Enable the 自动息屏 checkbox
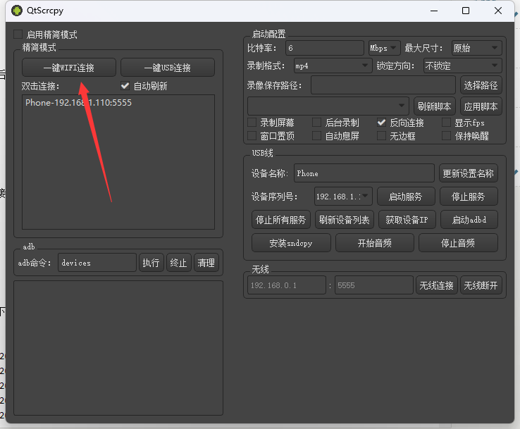Viewport: 520px width, 429px height. 316,135
